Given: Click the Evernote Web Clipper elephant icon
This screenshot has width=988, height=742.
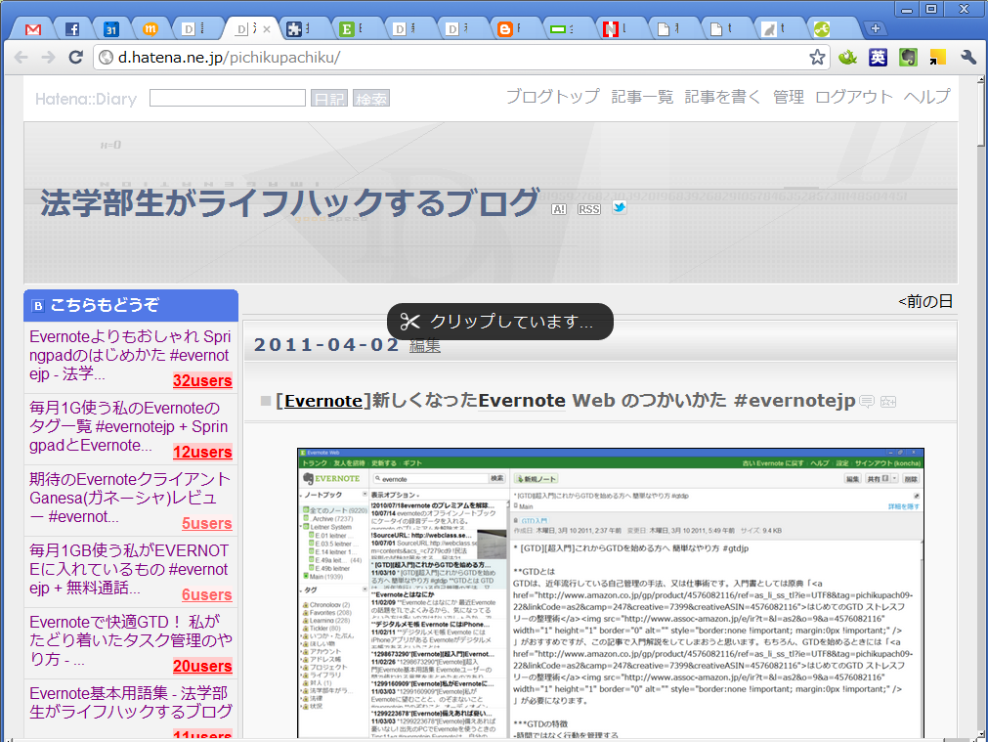Looking at the screenshot, I should [x=908, y=58].
